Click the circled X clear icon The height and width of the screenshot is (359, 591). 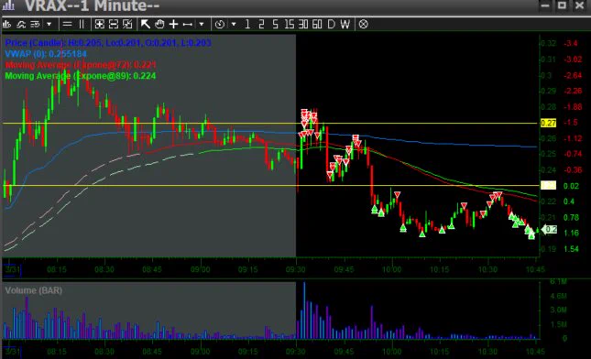pyautogui.click(x=364, y=25)
